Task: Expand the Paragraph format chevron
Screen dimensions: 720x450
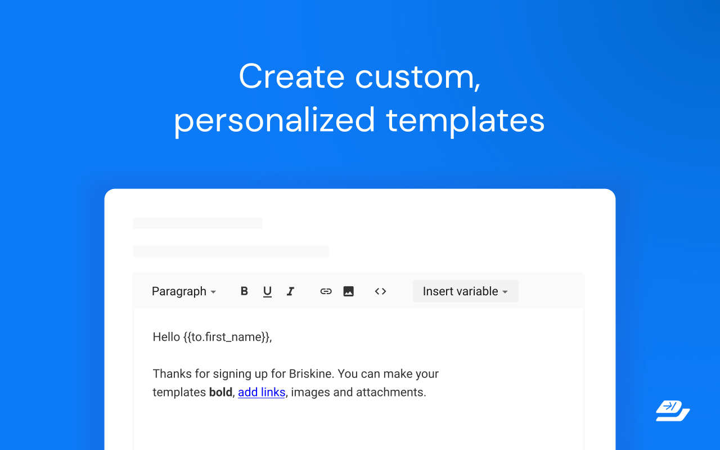Action: point(213,291)
